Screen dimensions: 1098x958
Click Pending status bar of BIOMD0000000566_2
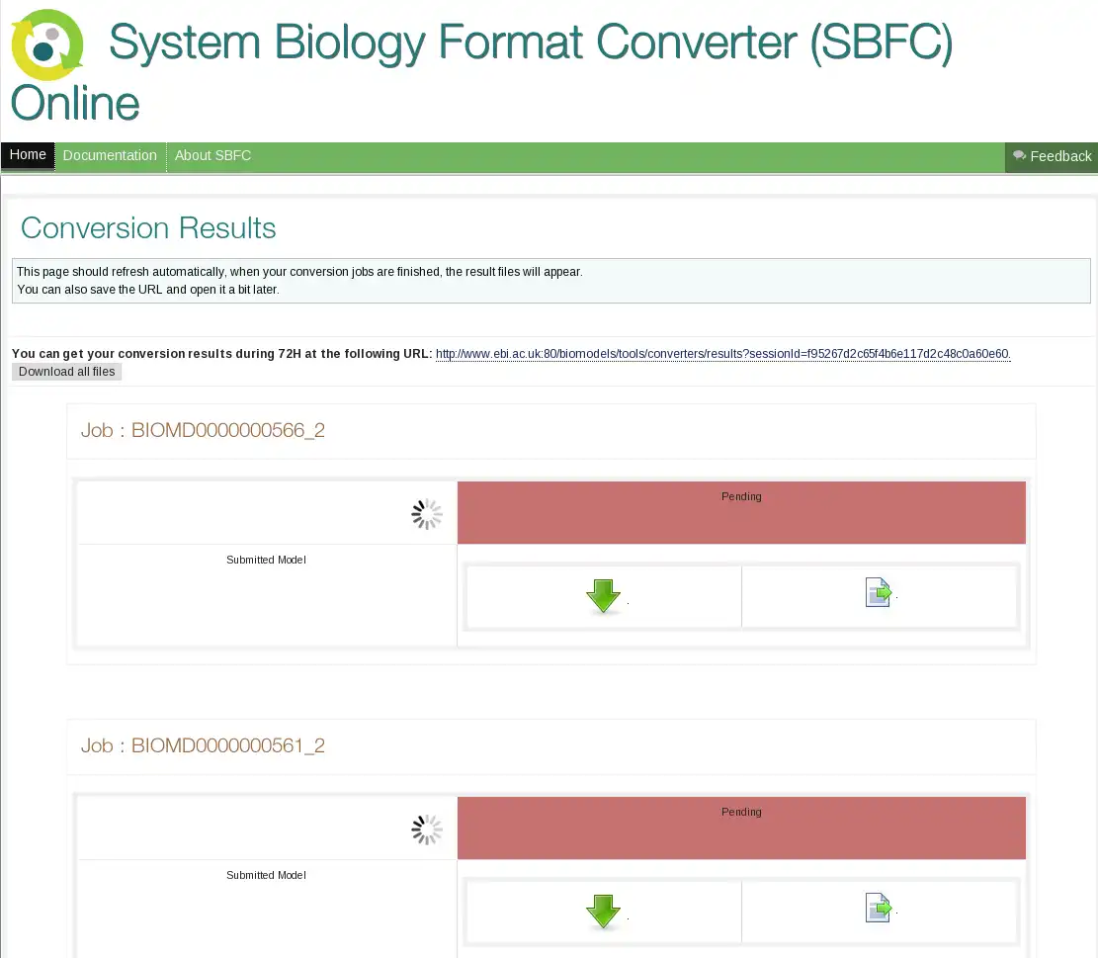pos(741,512)
